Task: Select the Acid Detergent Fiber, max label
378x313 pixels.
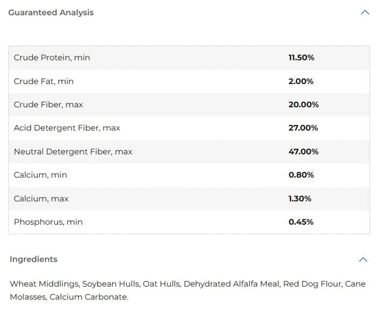Action: [x=67, y=128]
